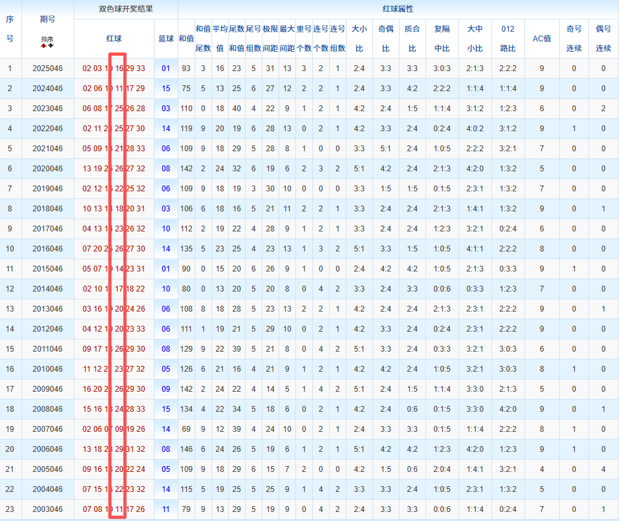Click 复隔中比 3:0:3 in row 2025046
The width and height of the screenshot is (620, 521).
442,69
